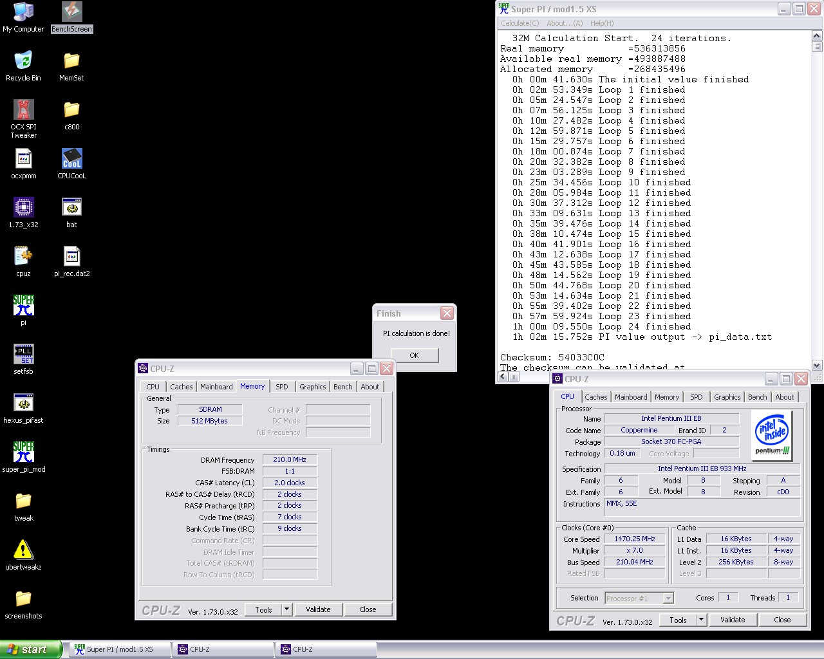Open About tab in Memory CPU-Z window
Image resolution: width=824 pixels, height=659 pixels.
370,387
